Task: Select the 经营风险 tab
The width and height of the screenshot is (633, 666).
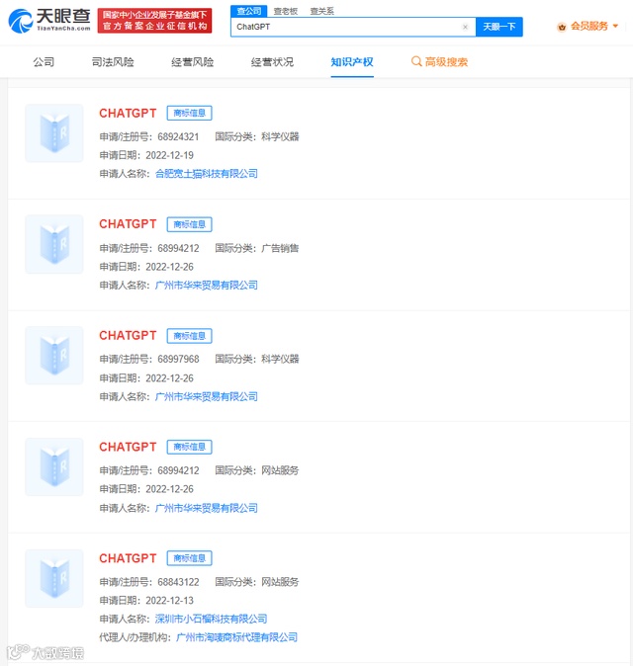Action: 192,62
